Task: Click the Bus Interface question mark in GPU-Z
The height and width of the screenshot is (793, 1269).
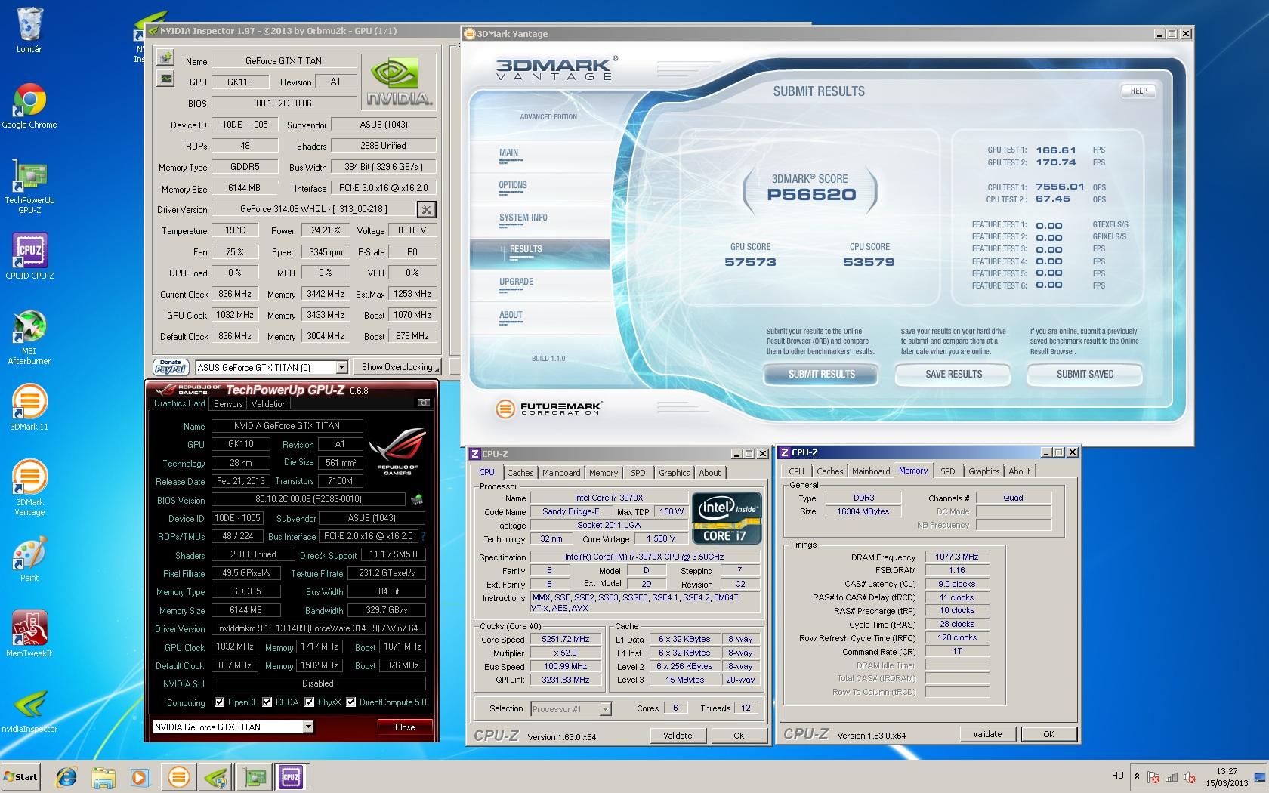Action: pyautogui.click(x=423, y=536)
